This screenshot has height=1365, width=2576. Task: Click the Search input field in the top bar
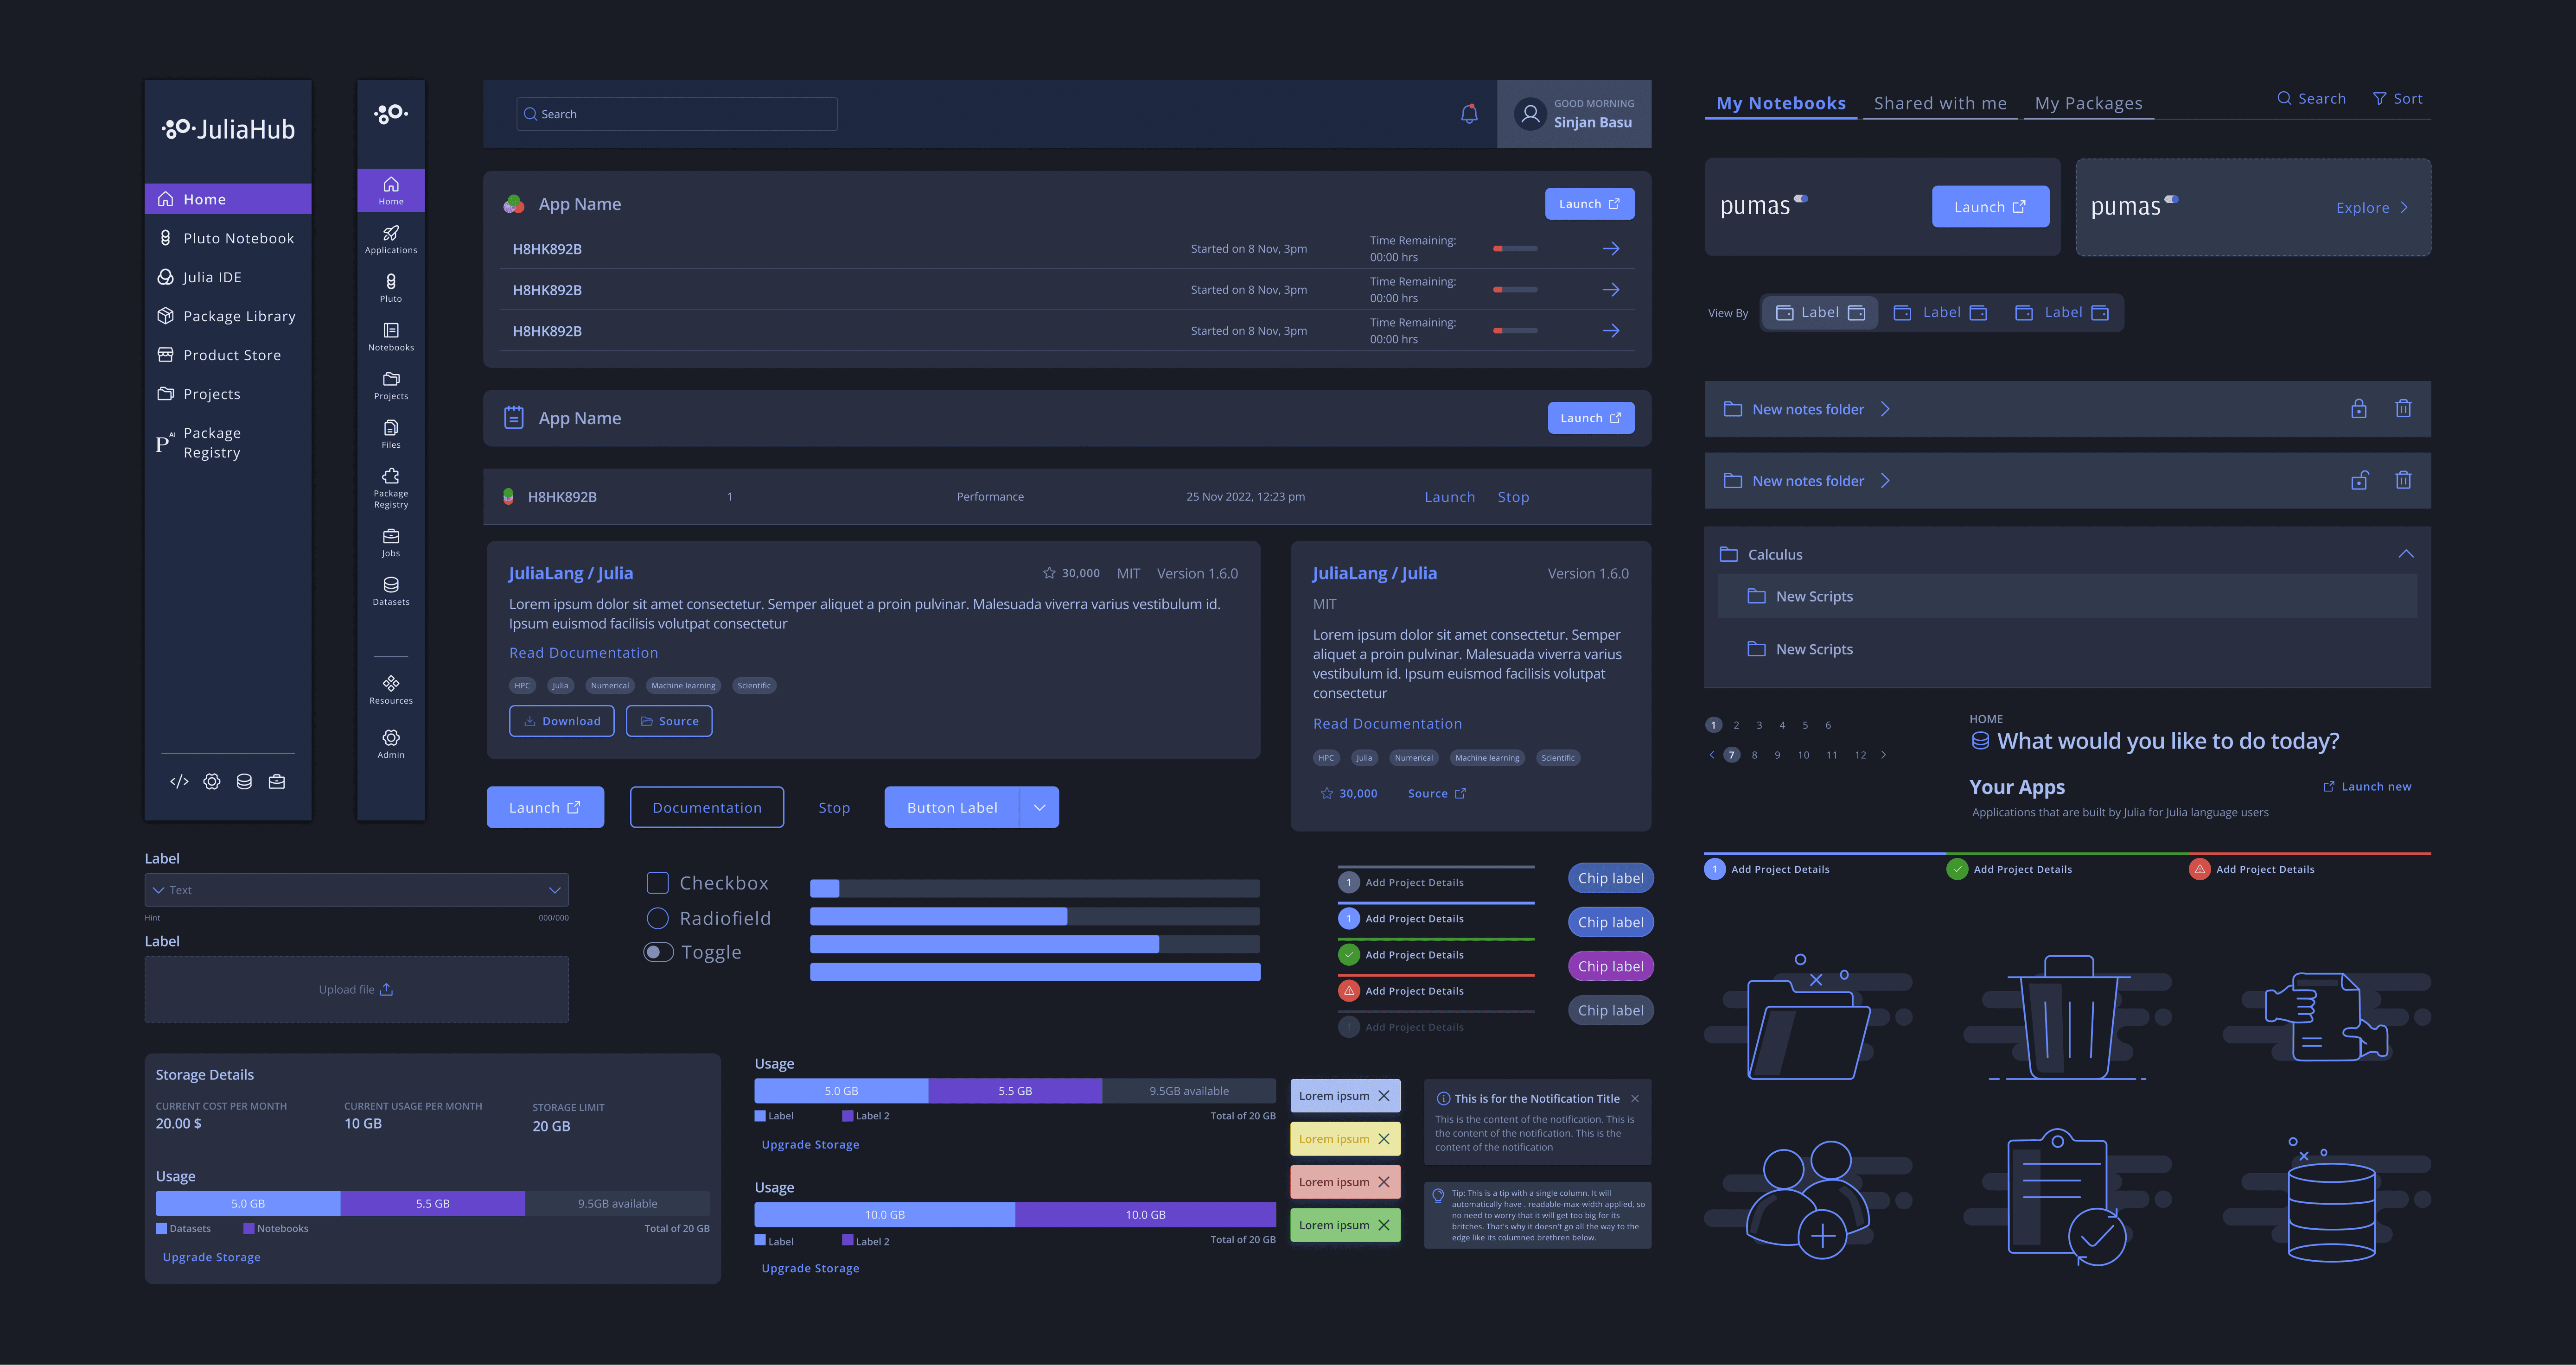[677, 114]
